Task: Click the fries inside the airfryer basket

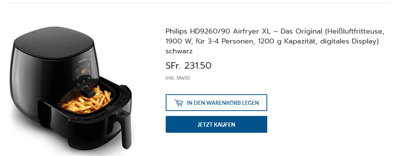Action: 84,100
